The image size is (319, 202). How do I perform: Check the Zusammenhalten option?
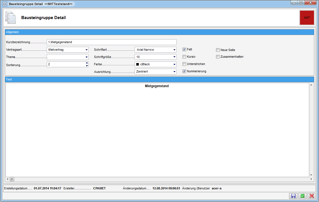218,57
